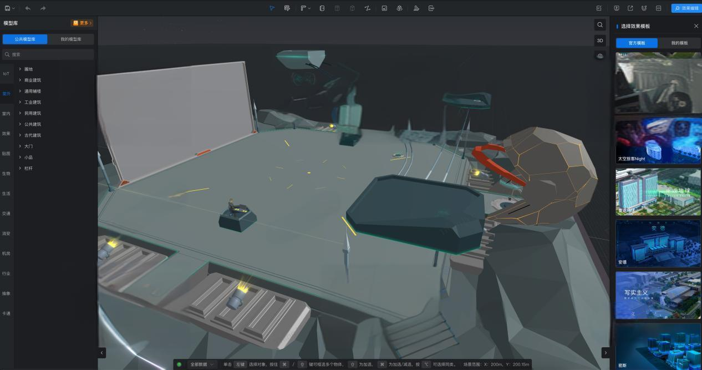Choose the 太空旅客Night template thumbnail
This screenshot has height=370, width=702.
pyautogui.click(x=658, y=141)
